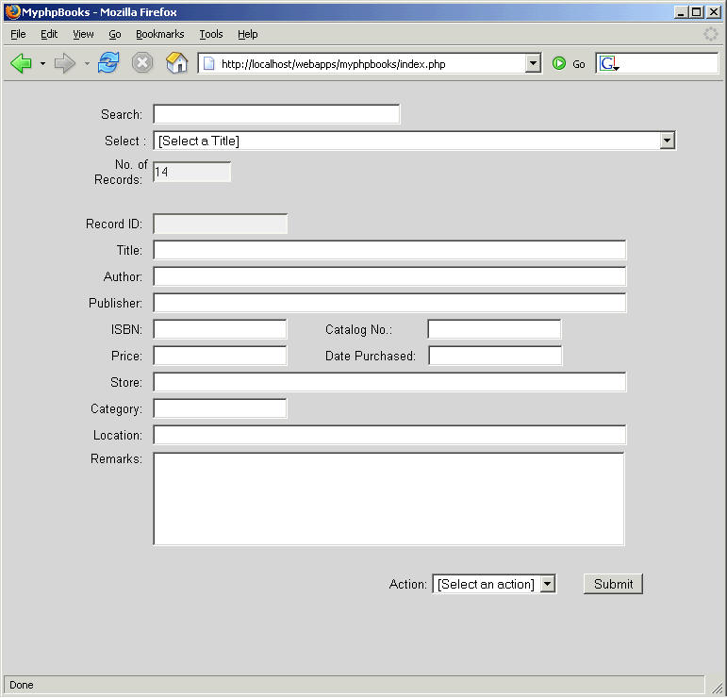Click the green Go button
This screenshot has height=698, width=727.
569,63
